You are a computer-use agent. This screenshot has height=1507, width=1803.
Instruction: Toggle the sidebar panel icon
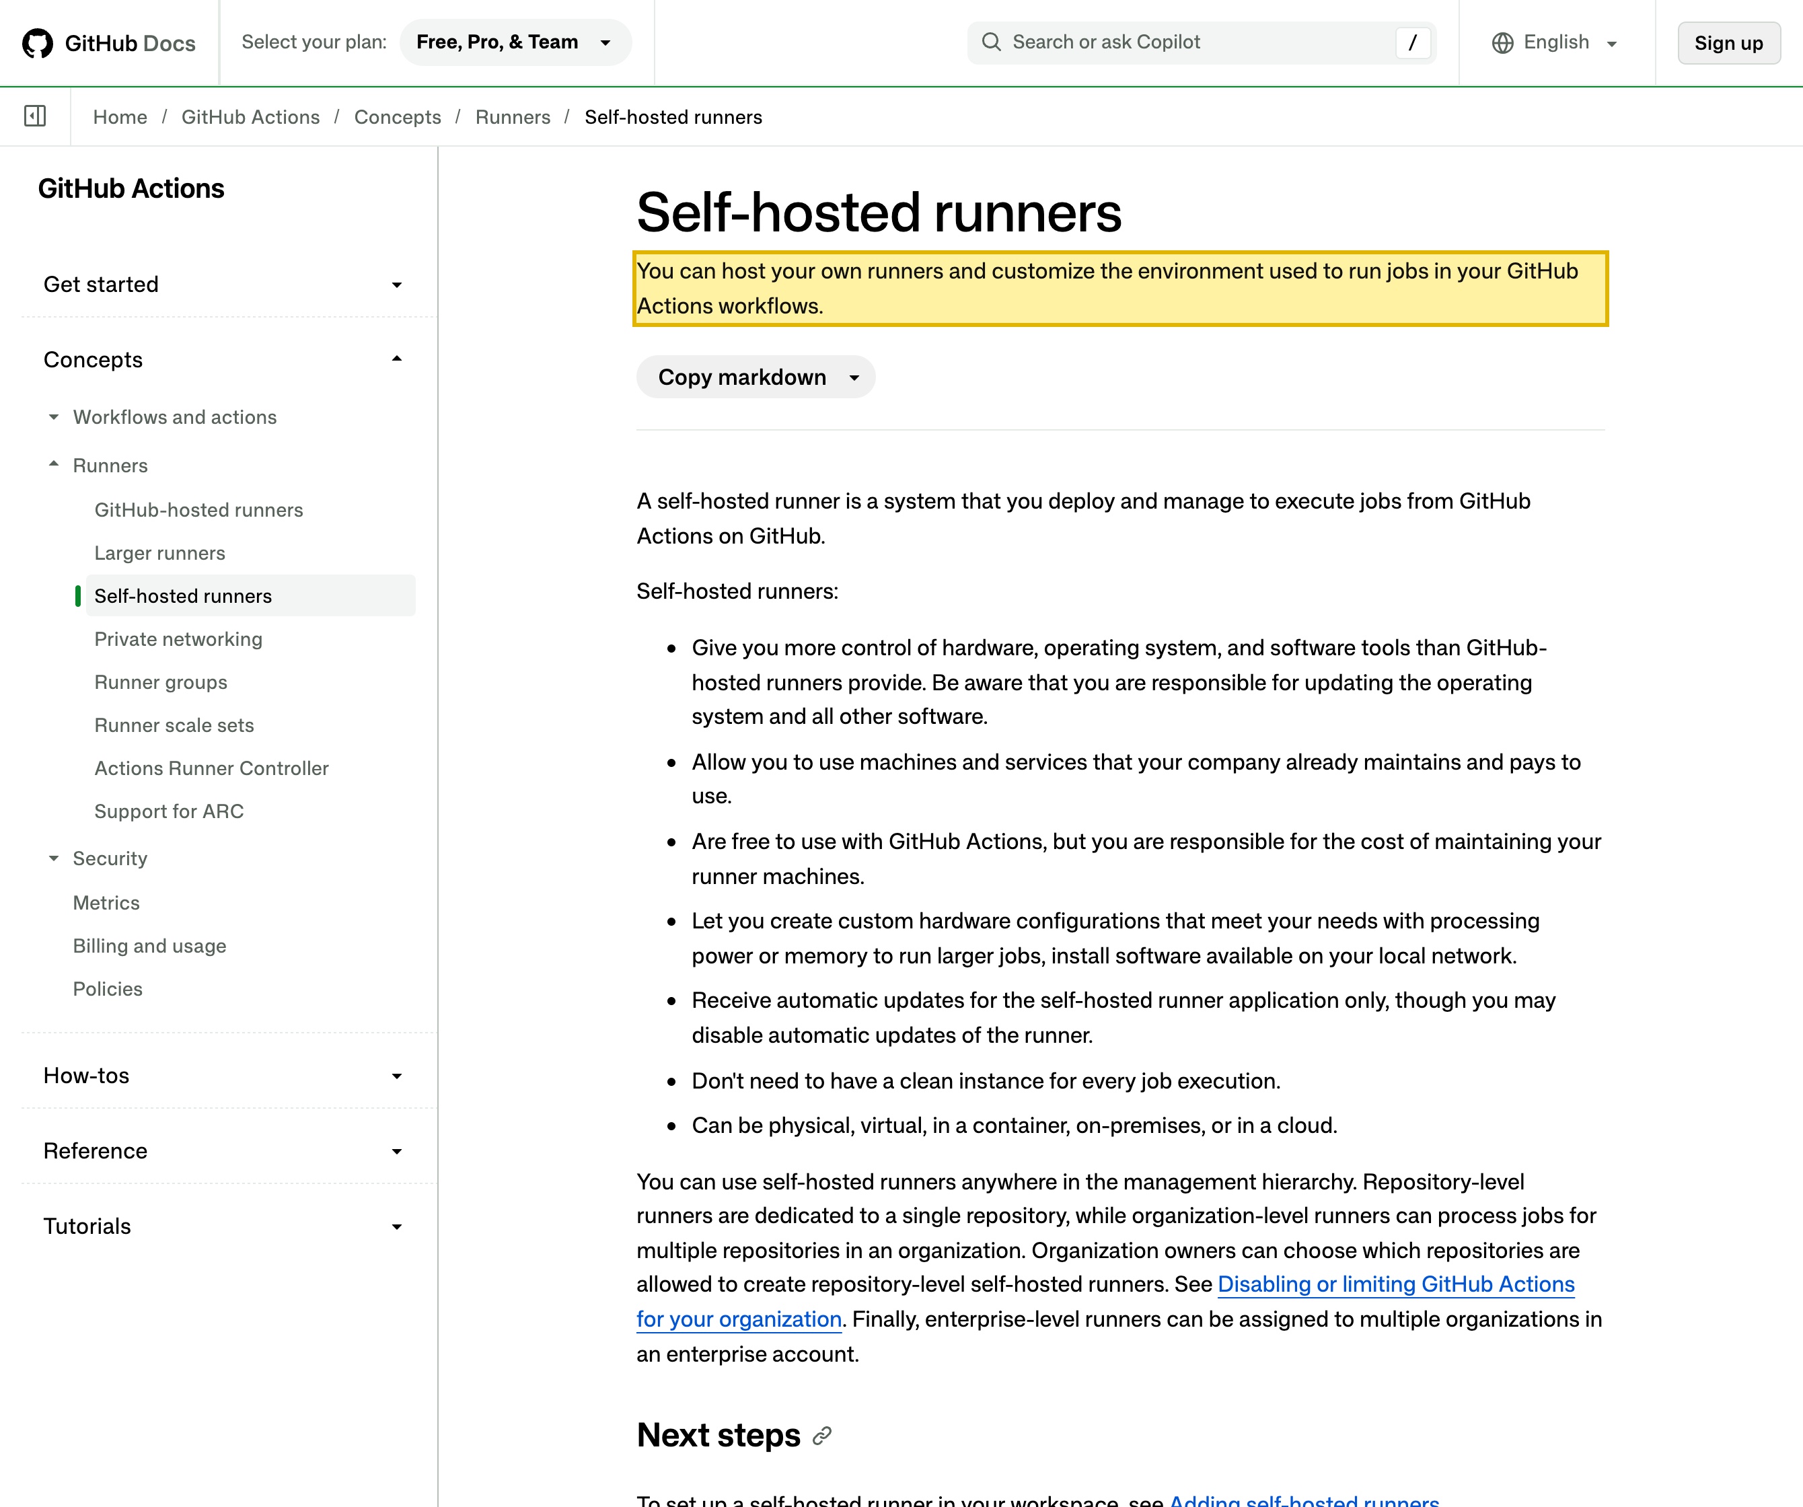pos(35,116)
